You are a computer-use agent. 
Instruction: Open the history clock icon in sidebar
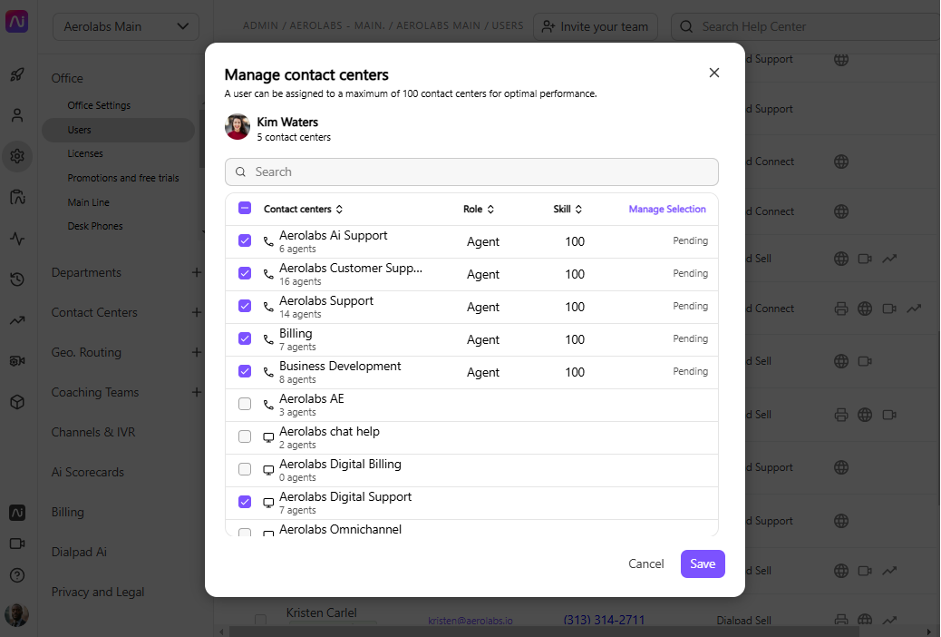pos(17,279)
